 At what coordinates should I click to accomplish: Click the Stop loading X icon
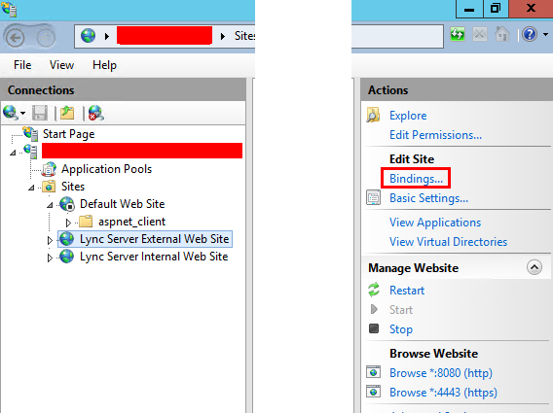[480, 34]
